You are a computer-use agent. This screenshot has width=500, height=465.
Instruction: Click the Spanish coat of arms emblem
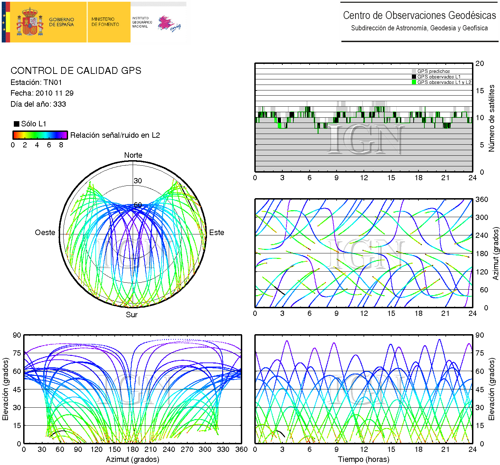pos(30,22)
